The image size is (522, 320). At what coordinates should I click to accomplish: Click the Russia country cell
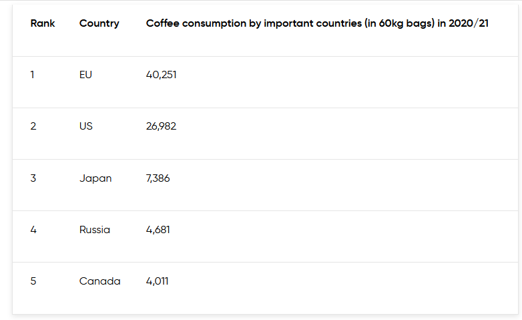click(95, 230)
